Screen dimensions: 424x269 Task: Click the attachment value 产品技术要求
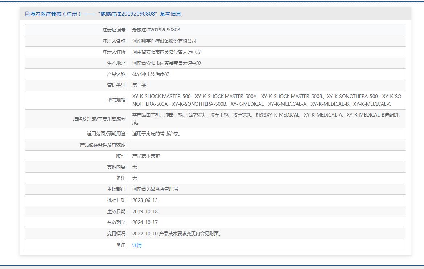146,156
